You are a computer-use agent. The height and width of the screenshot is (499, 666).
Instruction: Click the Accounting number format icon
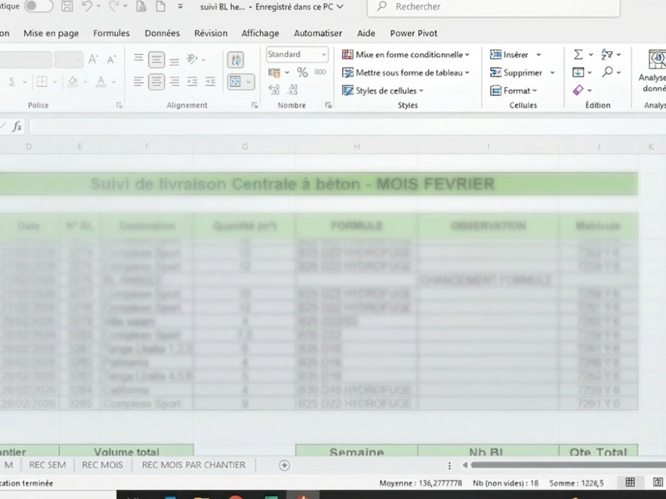pos(274,73)
